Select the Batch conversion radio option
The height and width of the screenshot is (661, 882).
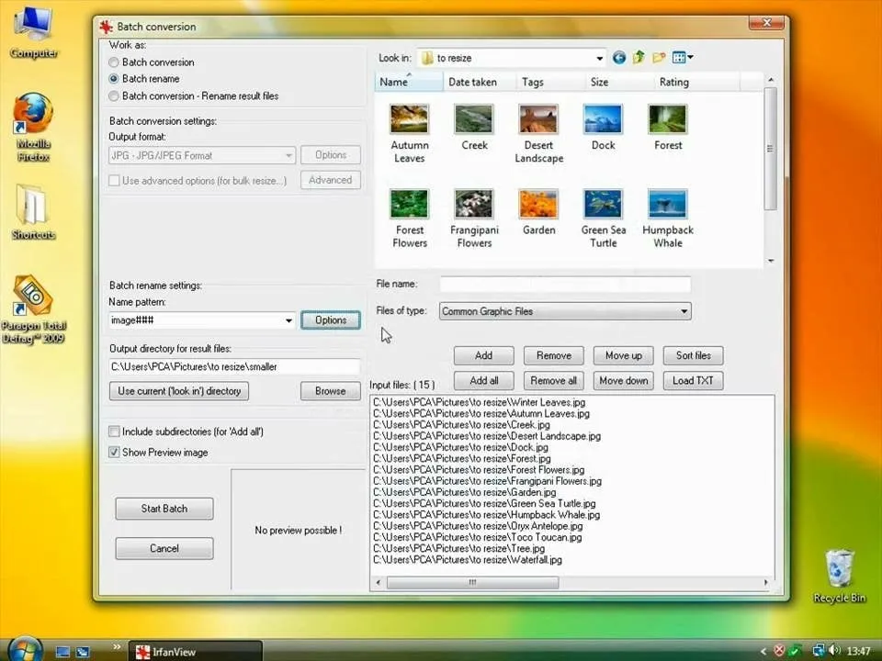click(x=114, y=62)
